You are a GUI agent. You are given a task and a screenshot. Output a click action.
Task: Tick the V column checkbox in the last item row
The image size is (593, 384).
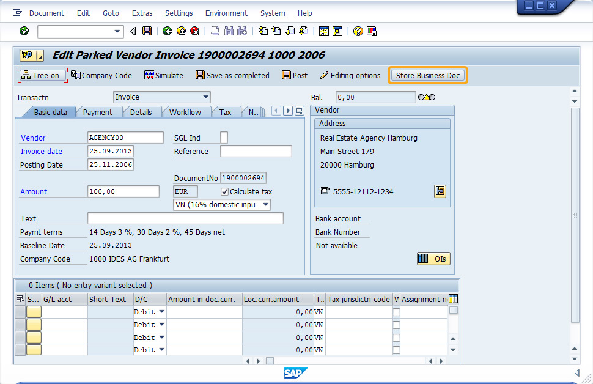point(396,350)
